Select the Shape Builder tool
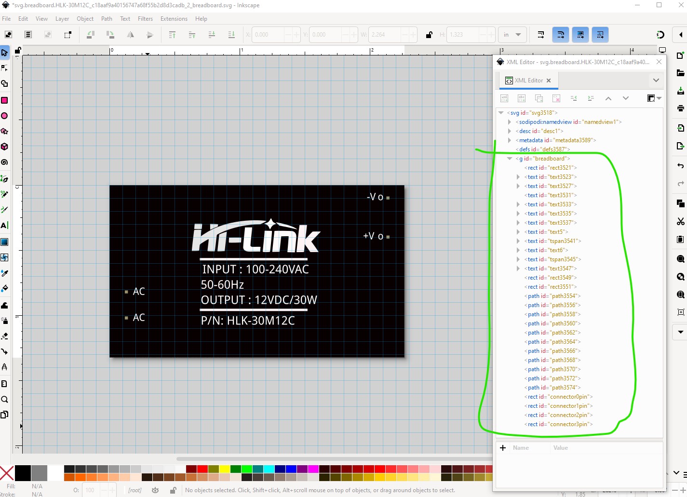Image resolution: width=687 pixels, height=497 pixels. click(x=4, y=84)
